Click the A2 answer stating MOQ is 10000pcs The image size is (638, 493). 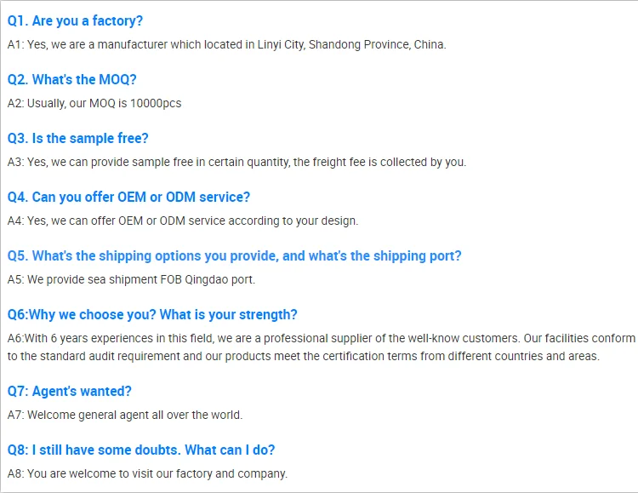click(x=94, y=103)
